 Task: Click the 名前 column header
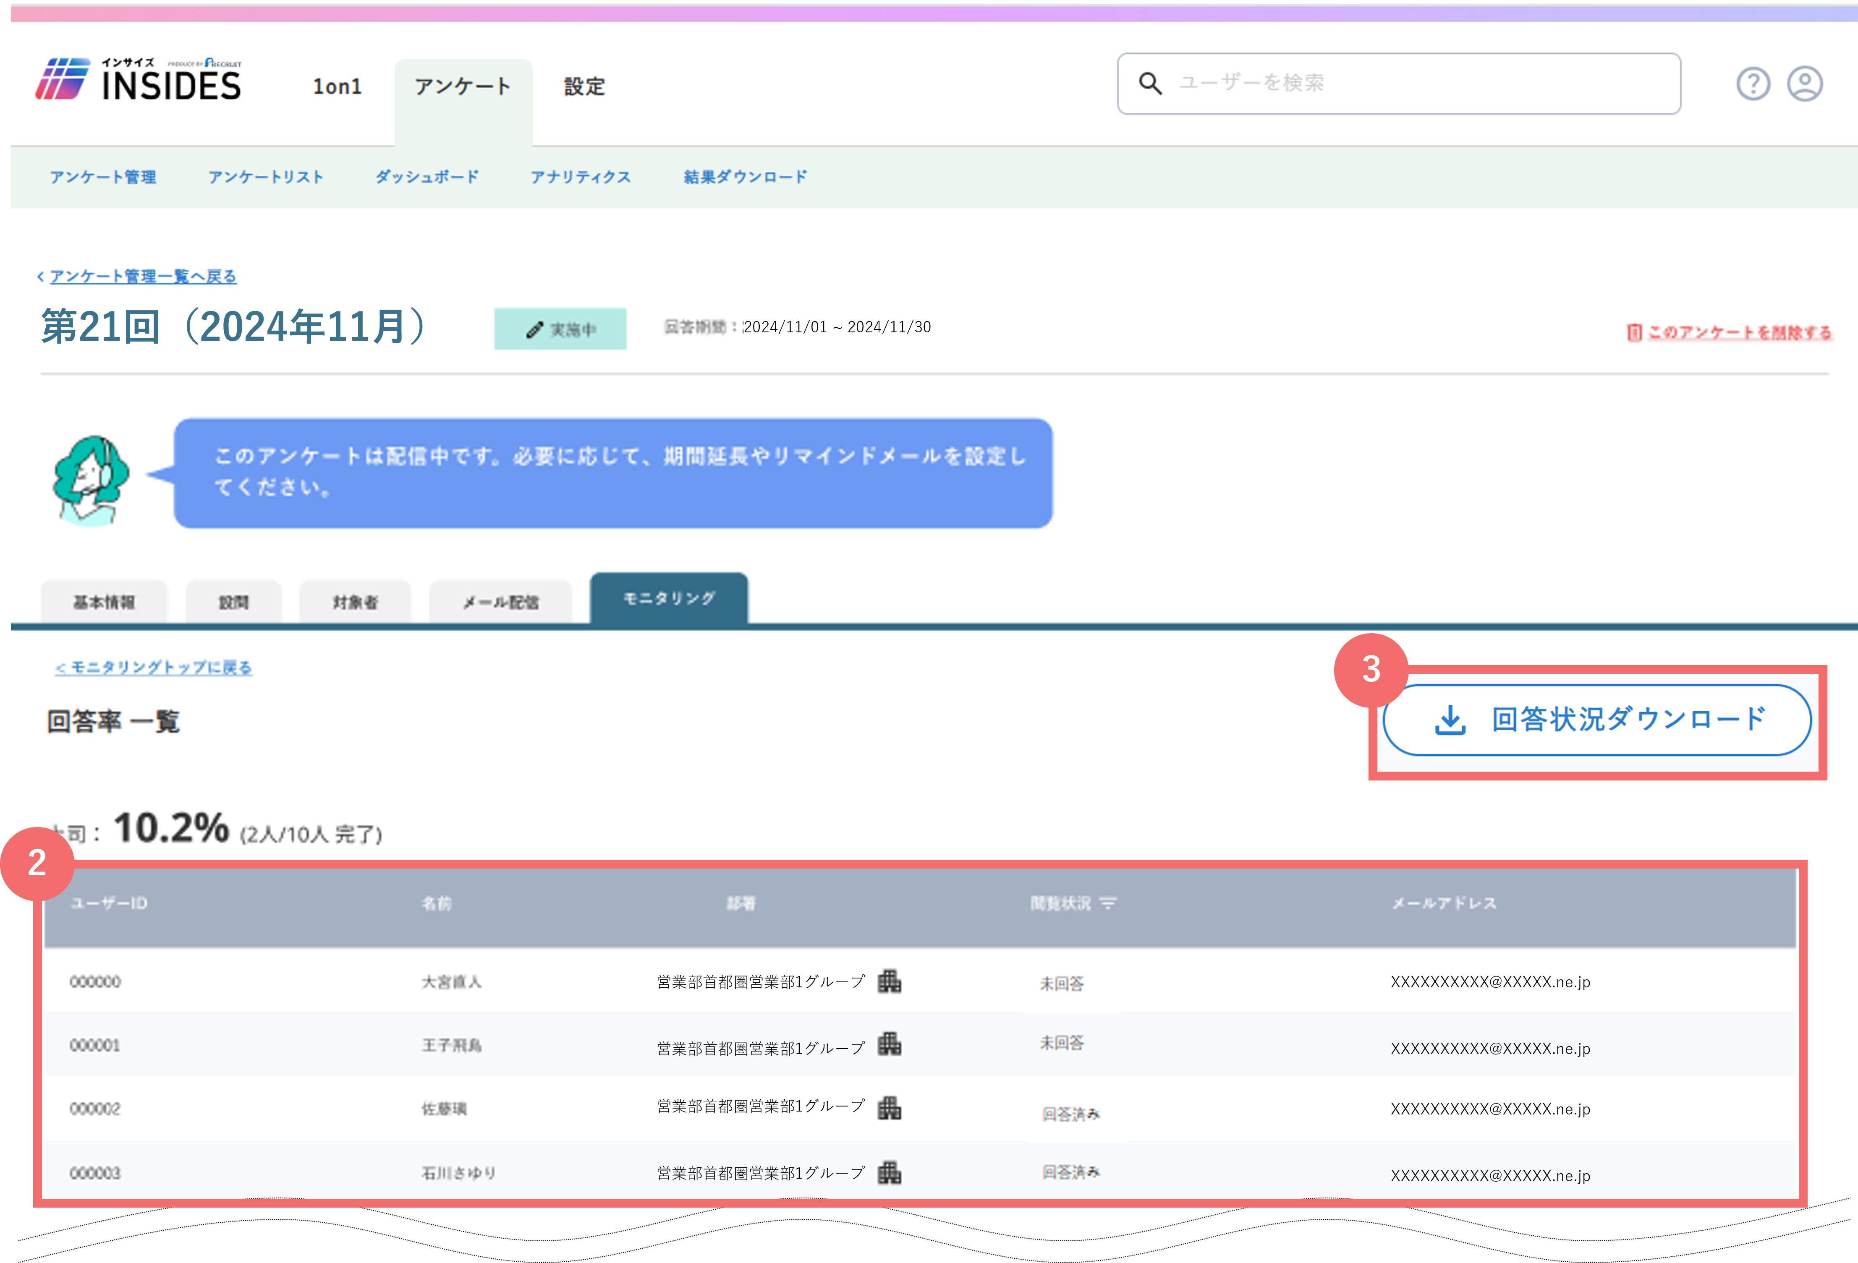click(437, 903)
